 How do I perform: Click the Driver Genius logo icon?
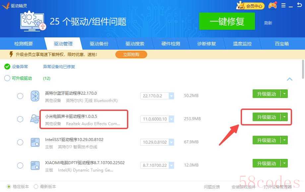[x=6, y=6]
